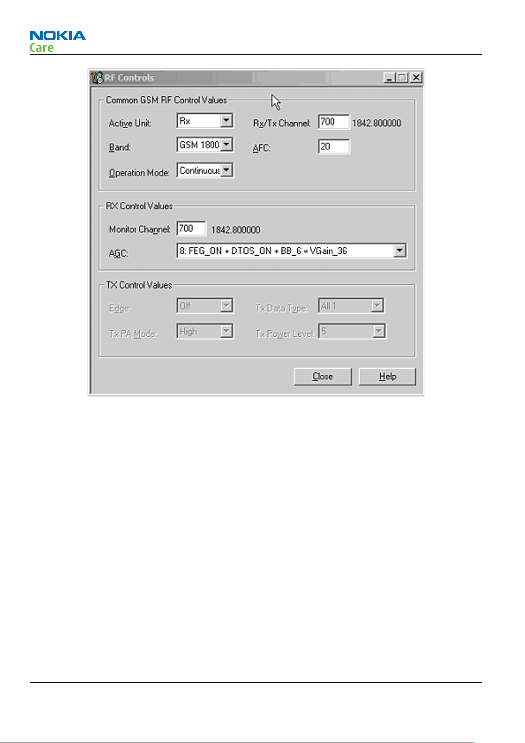Click the TX Control Values group heading
This screenshot has height=743, width=525.
139,285
